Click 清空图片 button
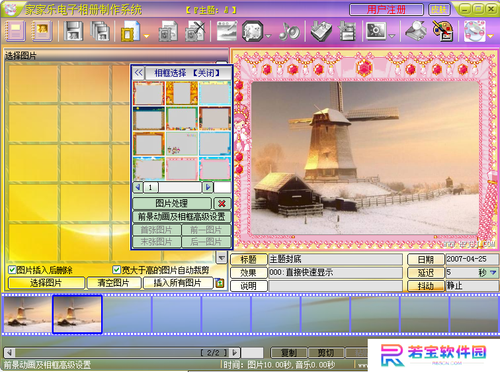The height and width of the screenshot is (372, 500). (x=114, y=283)
